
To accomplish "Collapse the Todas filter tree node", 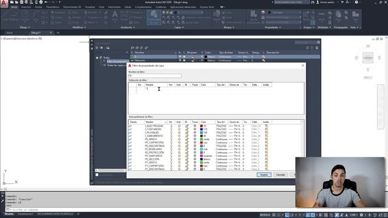I will pyautogui.click(x=97, y=58).
